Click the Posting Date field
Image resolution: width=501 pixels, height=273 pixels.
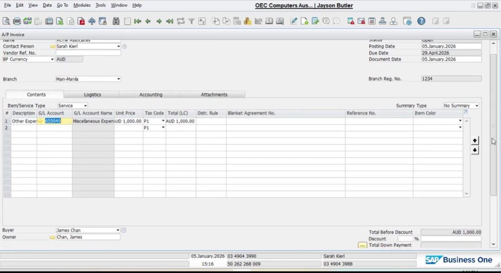(451, 46)
